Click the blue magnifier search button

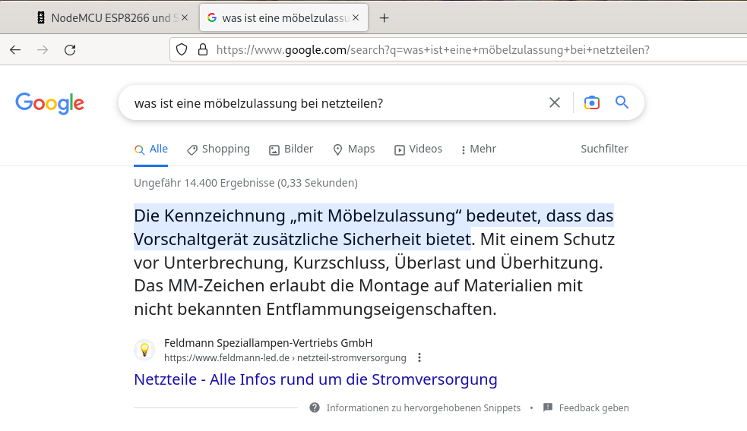click(x=622, y=102)
